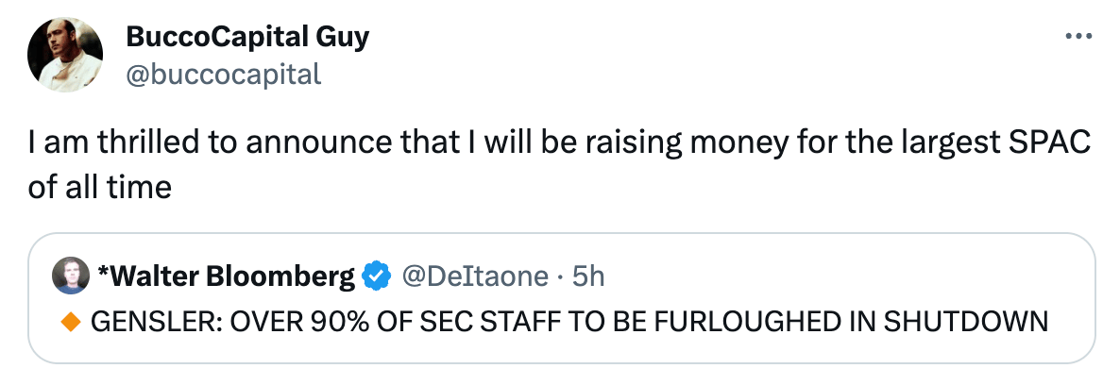Click BuccoCapital Guy's profile avatar
Image resolution: width=1120 pixels, height=385 pixels.
pos(65,56)
